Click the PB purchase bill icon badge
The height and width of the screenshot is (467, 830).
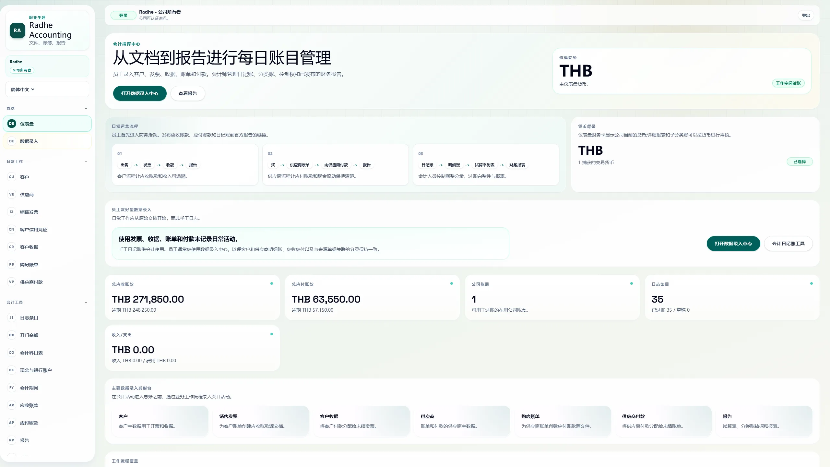click(x=12, y=264)
